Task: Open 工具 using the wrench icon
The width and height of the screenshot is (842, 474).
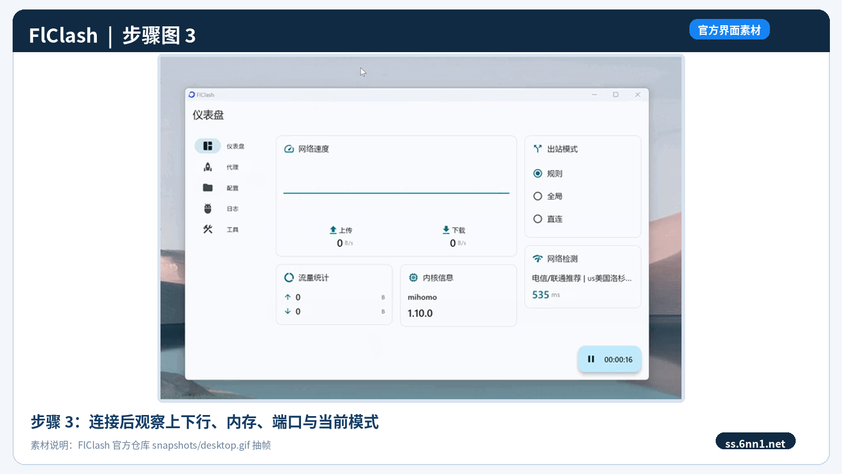Action: [208, 229]
